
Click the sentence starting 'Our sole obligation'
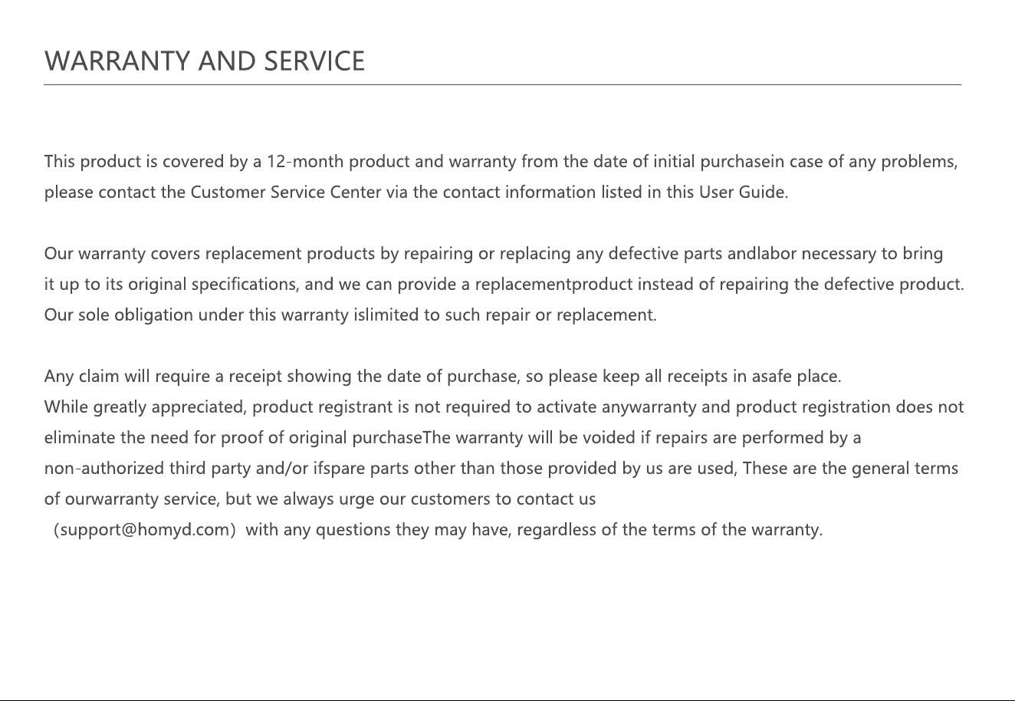(350, 315)
